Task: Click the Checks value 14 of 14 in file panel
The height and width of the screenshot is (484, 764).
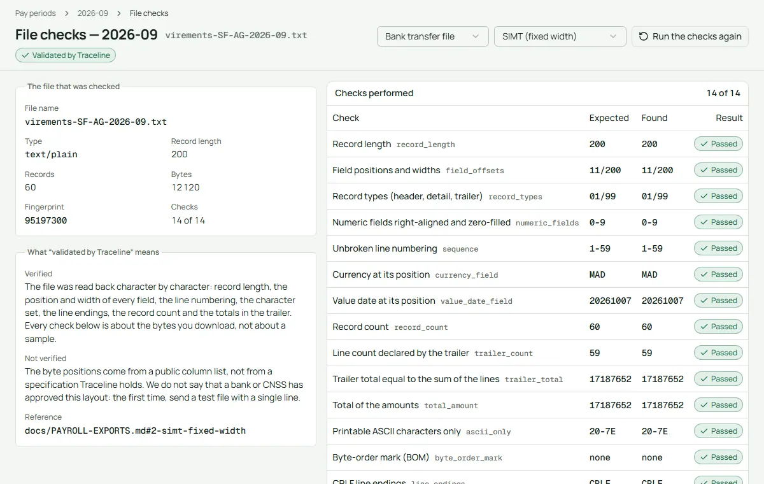Action: tap(188, 220)
